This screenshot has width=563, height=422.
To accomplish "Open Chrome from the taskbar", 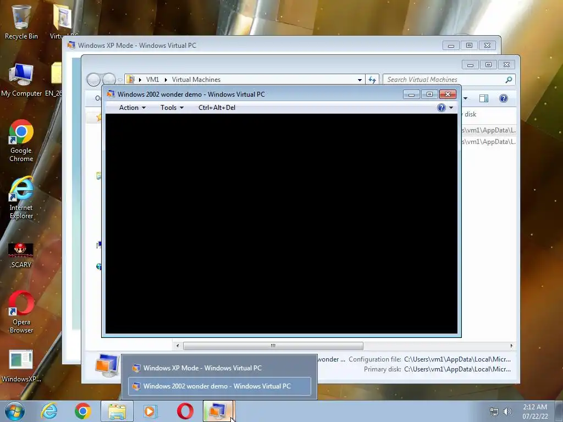I will (x=83, y=411).
